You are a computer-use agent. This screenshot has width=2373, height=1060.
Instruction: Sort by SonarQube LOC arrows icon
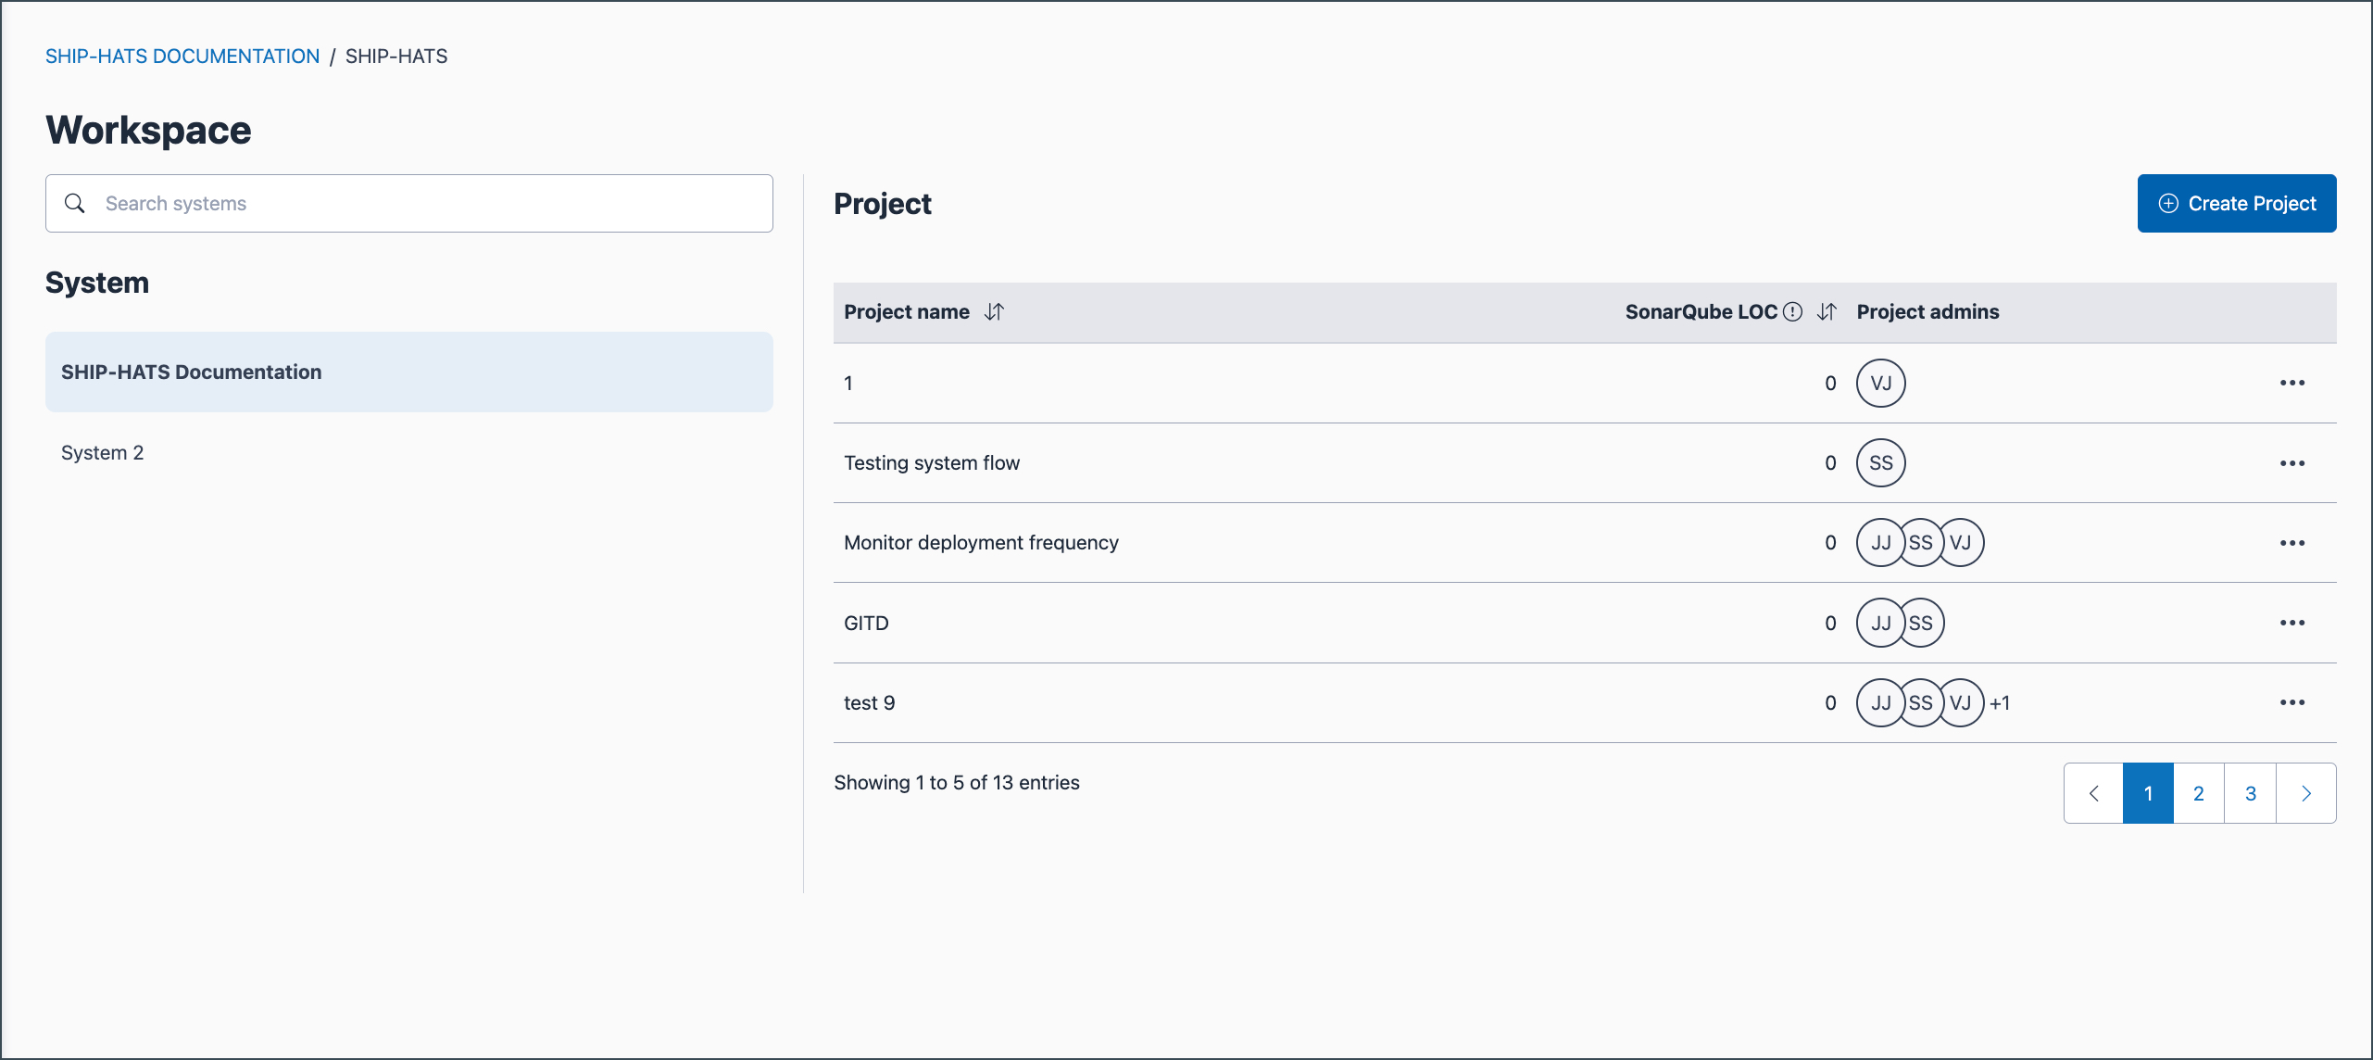(x=1827, y=312)
